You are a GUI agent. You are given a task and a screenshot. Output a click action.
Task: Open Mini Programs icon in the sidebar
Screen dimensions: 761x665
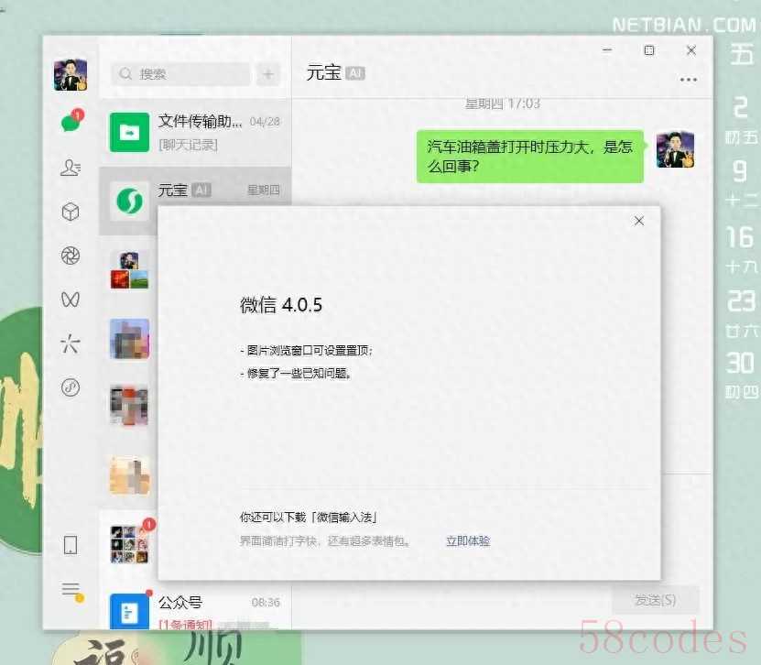tap(71, 387)
